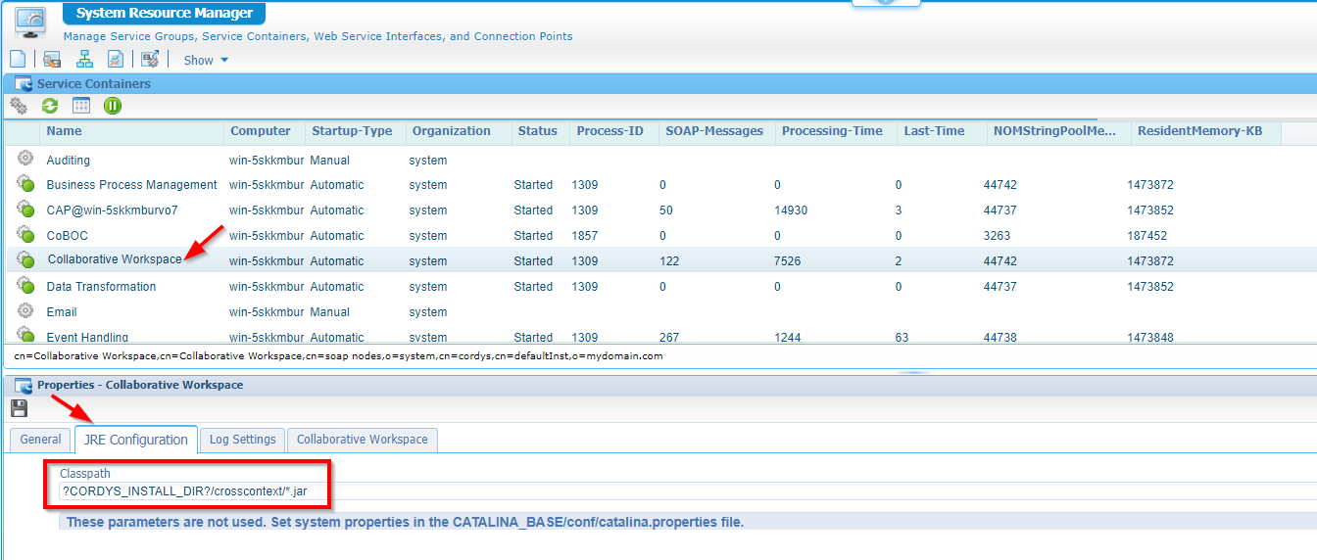Sort by the Name column header
The image size is (1317, 560).
click(x=65, y=131)
